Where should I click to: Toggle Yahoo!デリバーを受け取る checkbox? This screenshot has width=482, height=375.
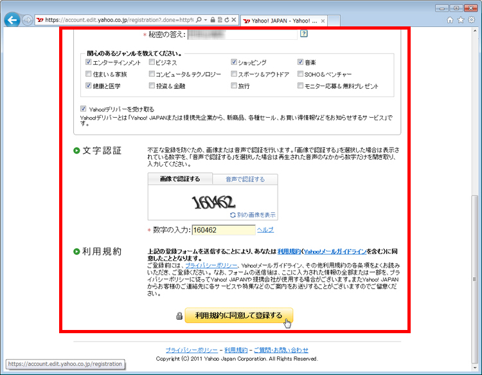[x=83, y=109]
